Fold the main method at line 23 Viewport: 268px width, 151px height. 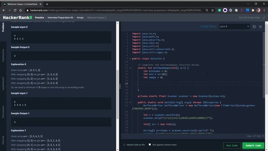click(x=130, y=102)
